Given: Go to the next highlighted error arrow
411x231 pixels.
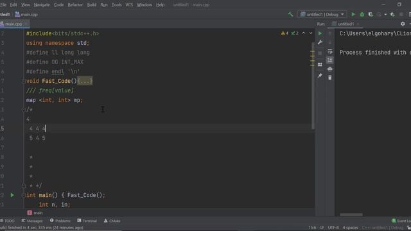Looking at the screenshot, I should tap(311, 33).
